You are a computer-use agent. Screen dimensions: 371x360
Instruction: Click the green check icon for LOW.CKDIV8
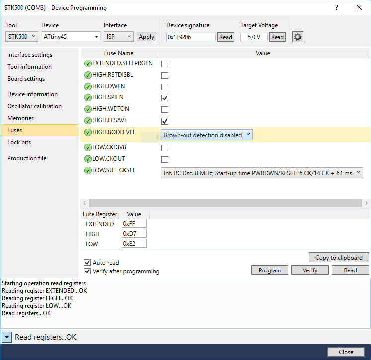[88, 147]
